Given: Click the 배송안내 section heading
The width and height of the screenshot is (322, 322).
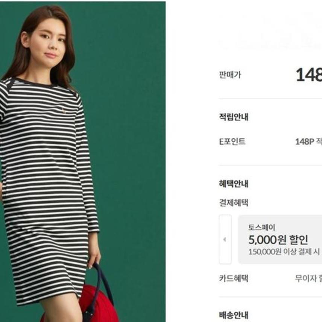Looking at the screenshot, I should point(234,315).
